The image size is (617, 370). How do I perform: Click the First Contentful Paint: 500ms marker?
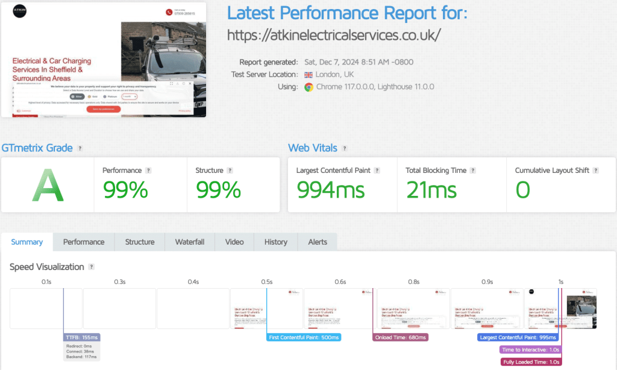coord(304,337)
